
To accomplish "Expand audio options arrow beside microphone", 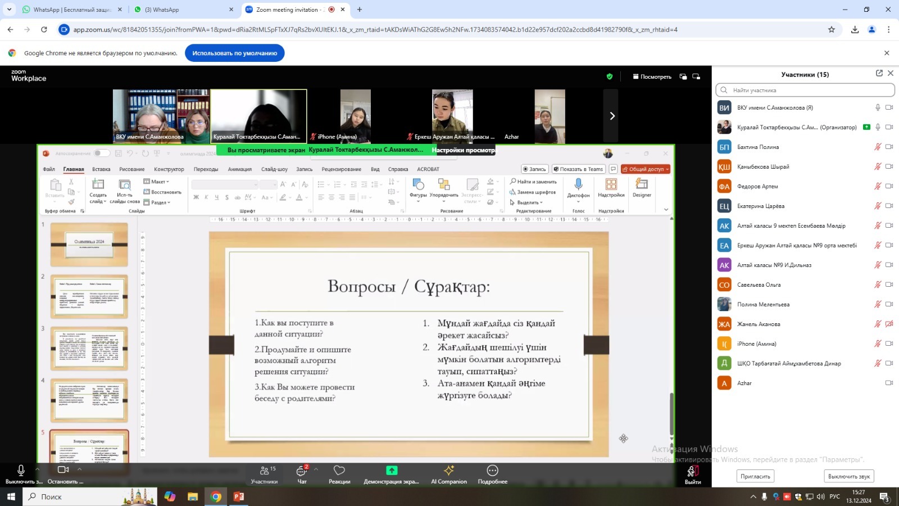I will pos(38,468).
